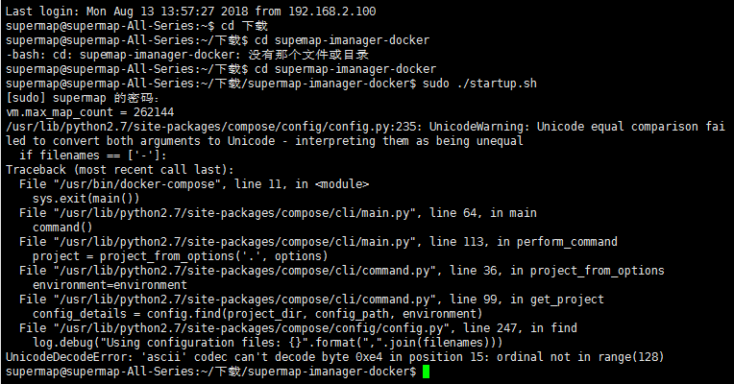Click the 'log.debug' configuration files line
Screen dimensions: 734x384
(268, 343)
